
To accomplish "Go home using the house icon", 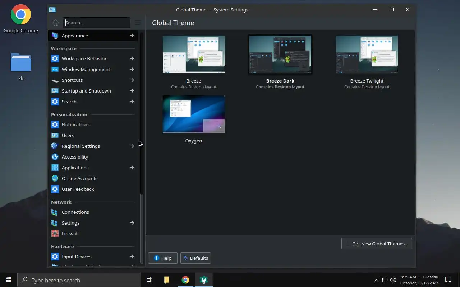I will [56, 23].
